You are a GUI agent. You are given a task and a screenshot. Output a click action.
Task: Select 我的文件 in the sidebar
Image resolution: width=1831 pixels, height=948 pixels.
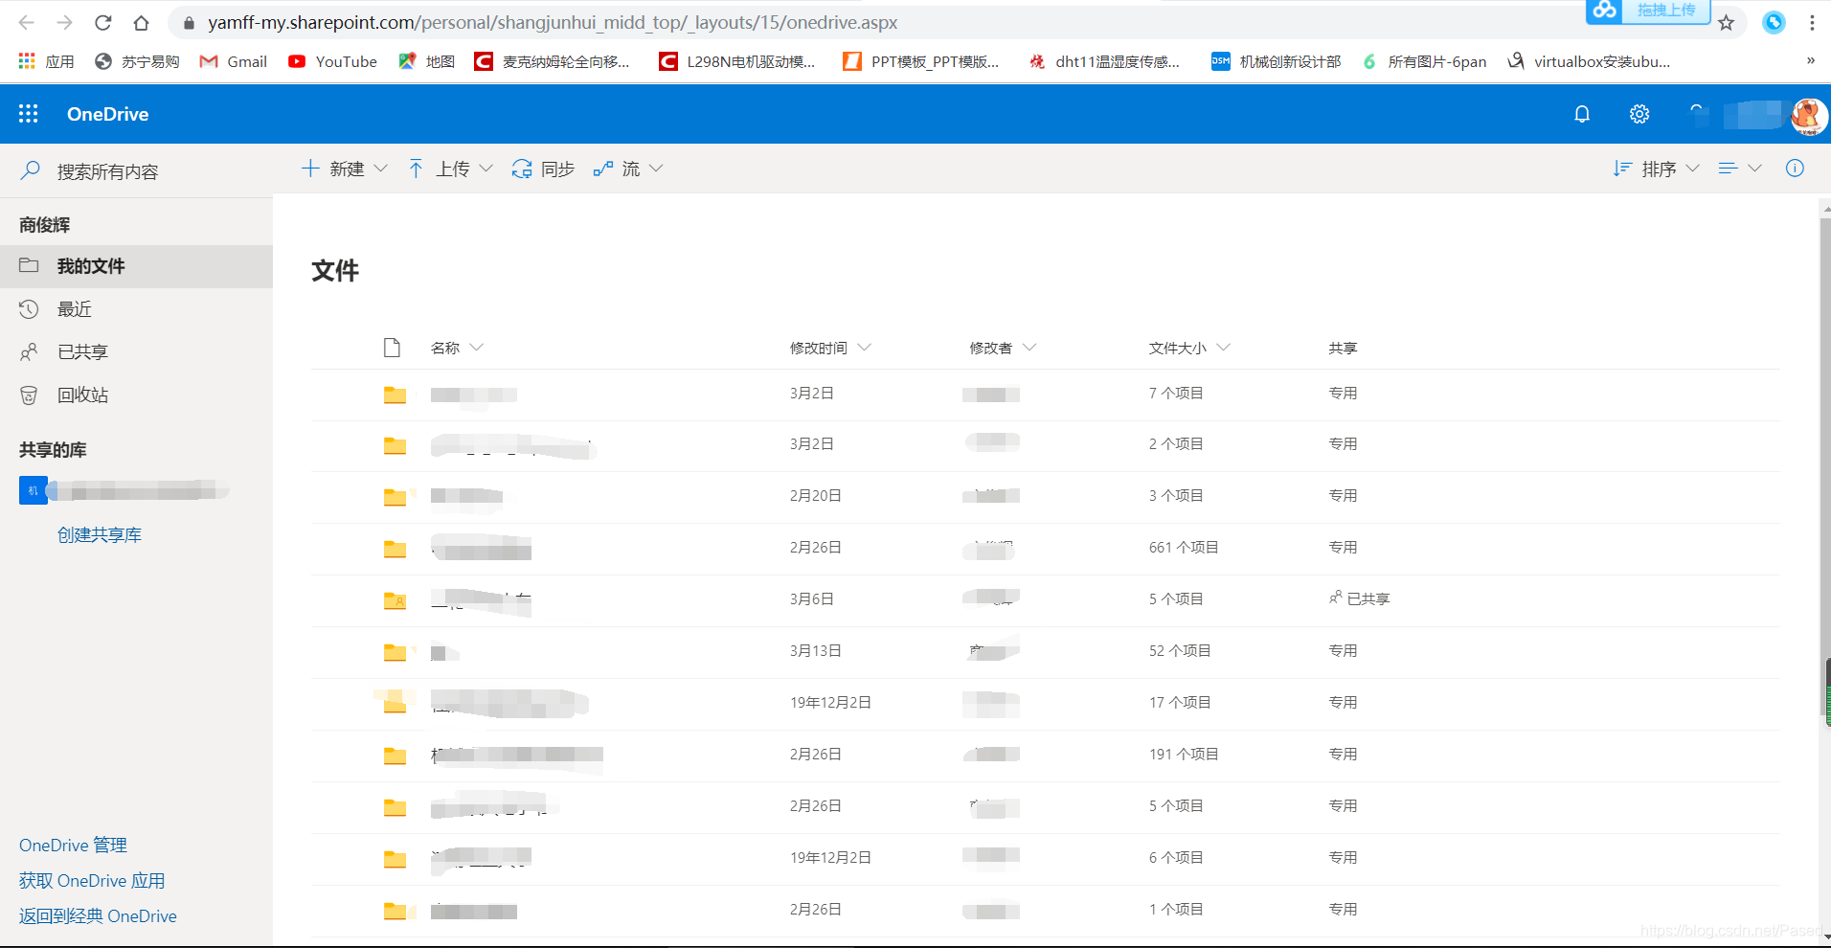tap(136, 266)
